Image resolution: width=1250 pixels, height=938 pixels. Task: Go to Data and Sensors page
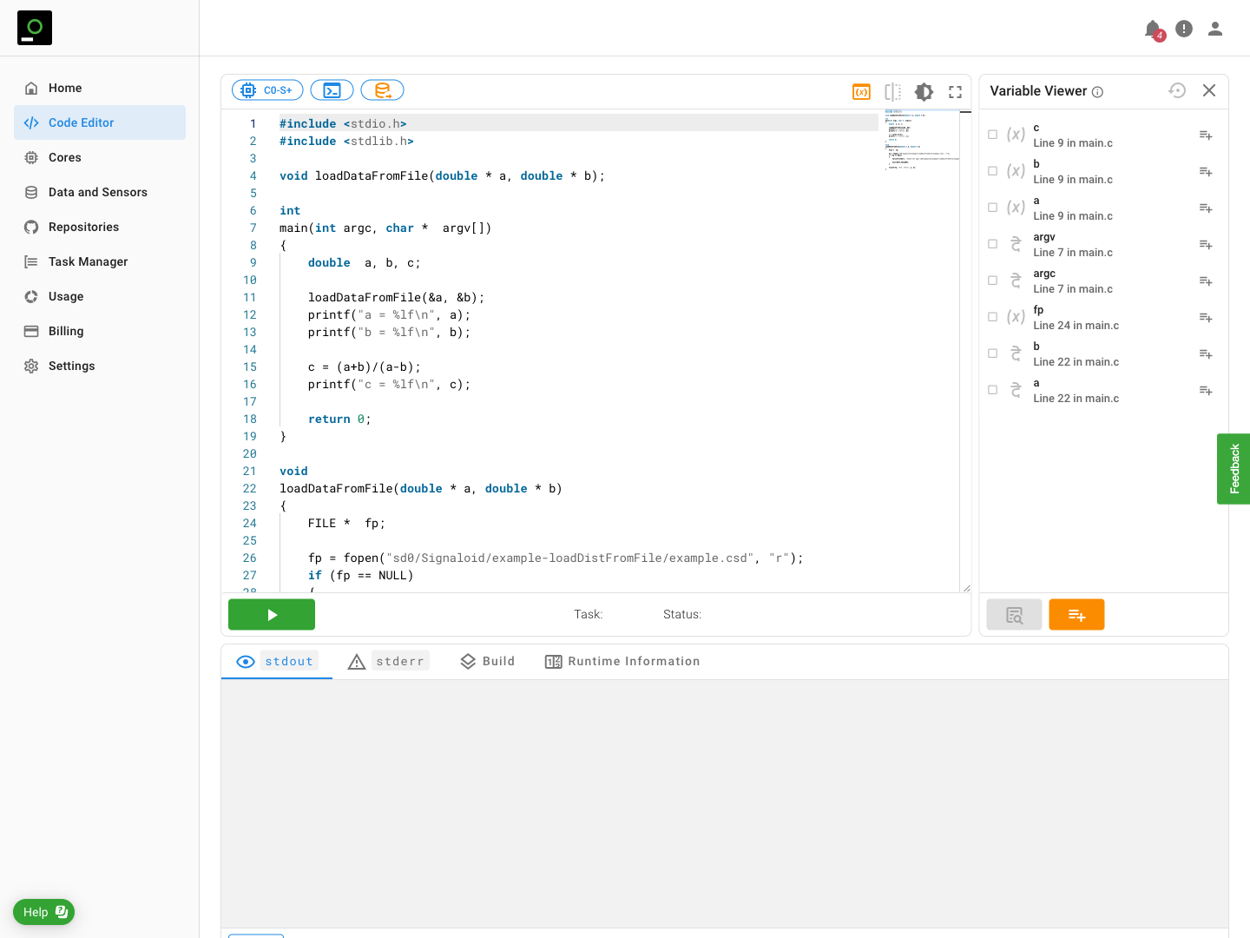(97, 192)
